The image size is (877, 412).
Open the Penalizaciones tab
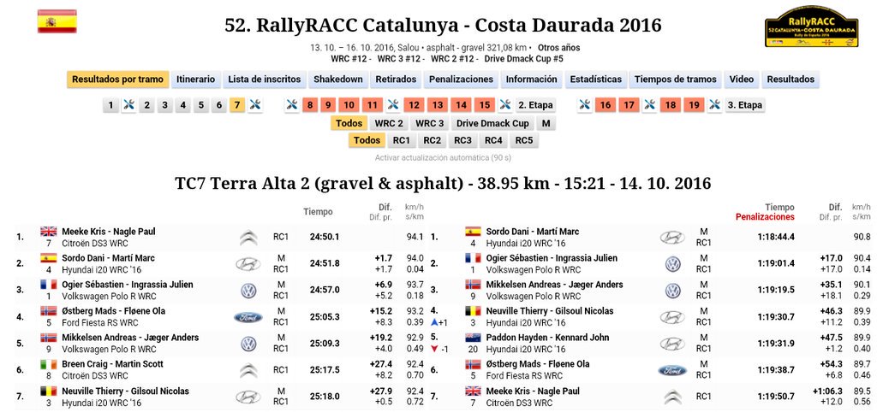461,79
